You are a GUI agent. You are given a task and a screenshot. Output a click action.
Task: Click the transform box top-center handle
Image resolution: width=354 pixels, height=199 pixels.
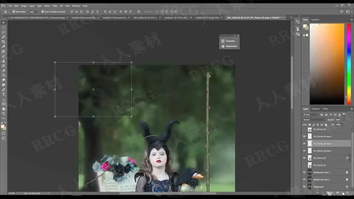(x=93, y=62)
